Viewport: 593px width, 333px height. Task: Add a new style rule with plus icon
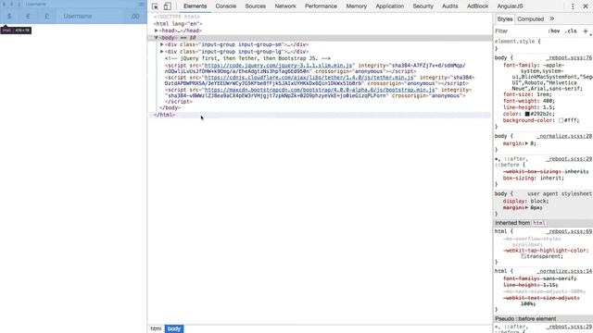click(586, 31)
